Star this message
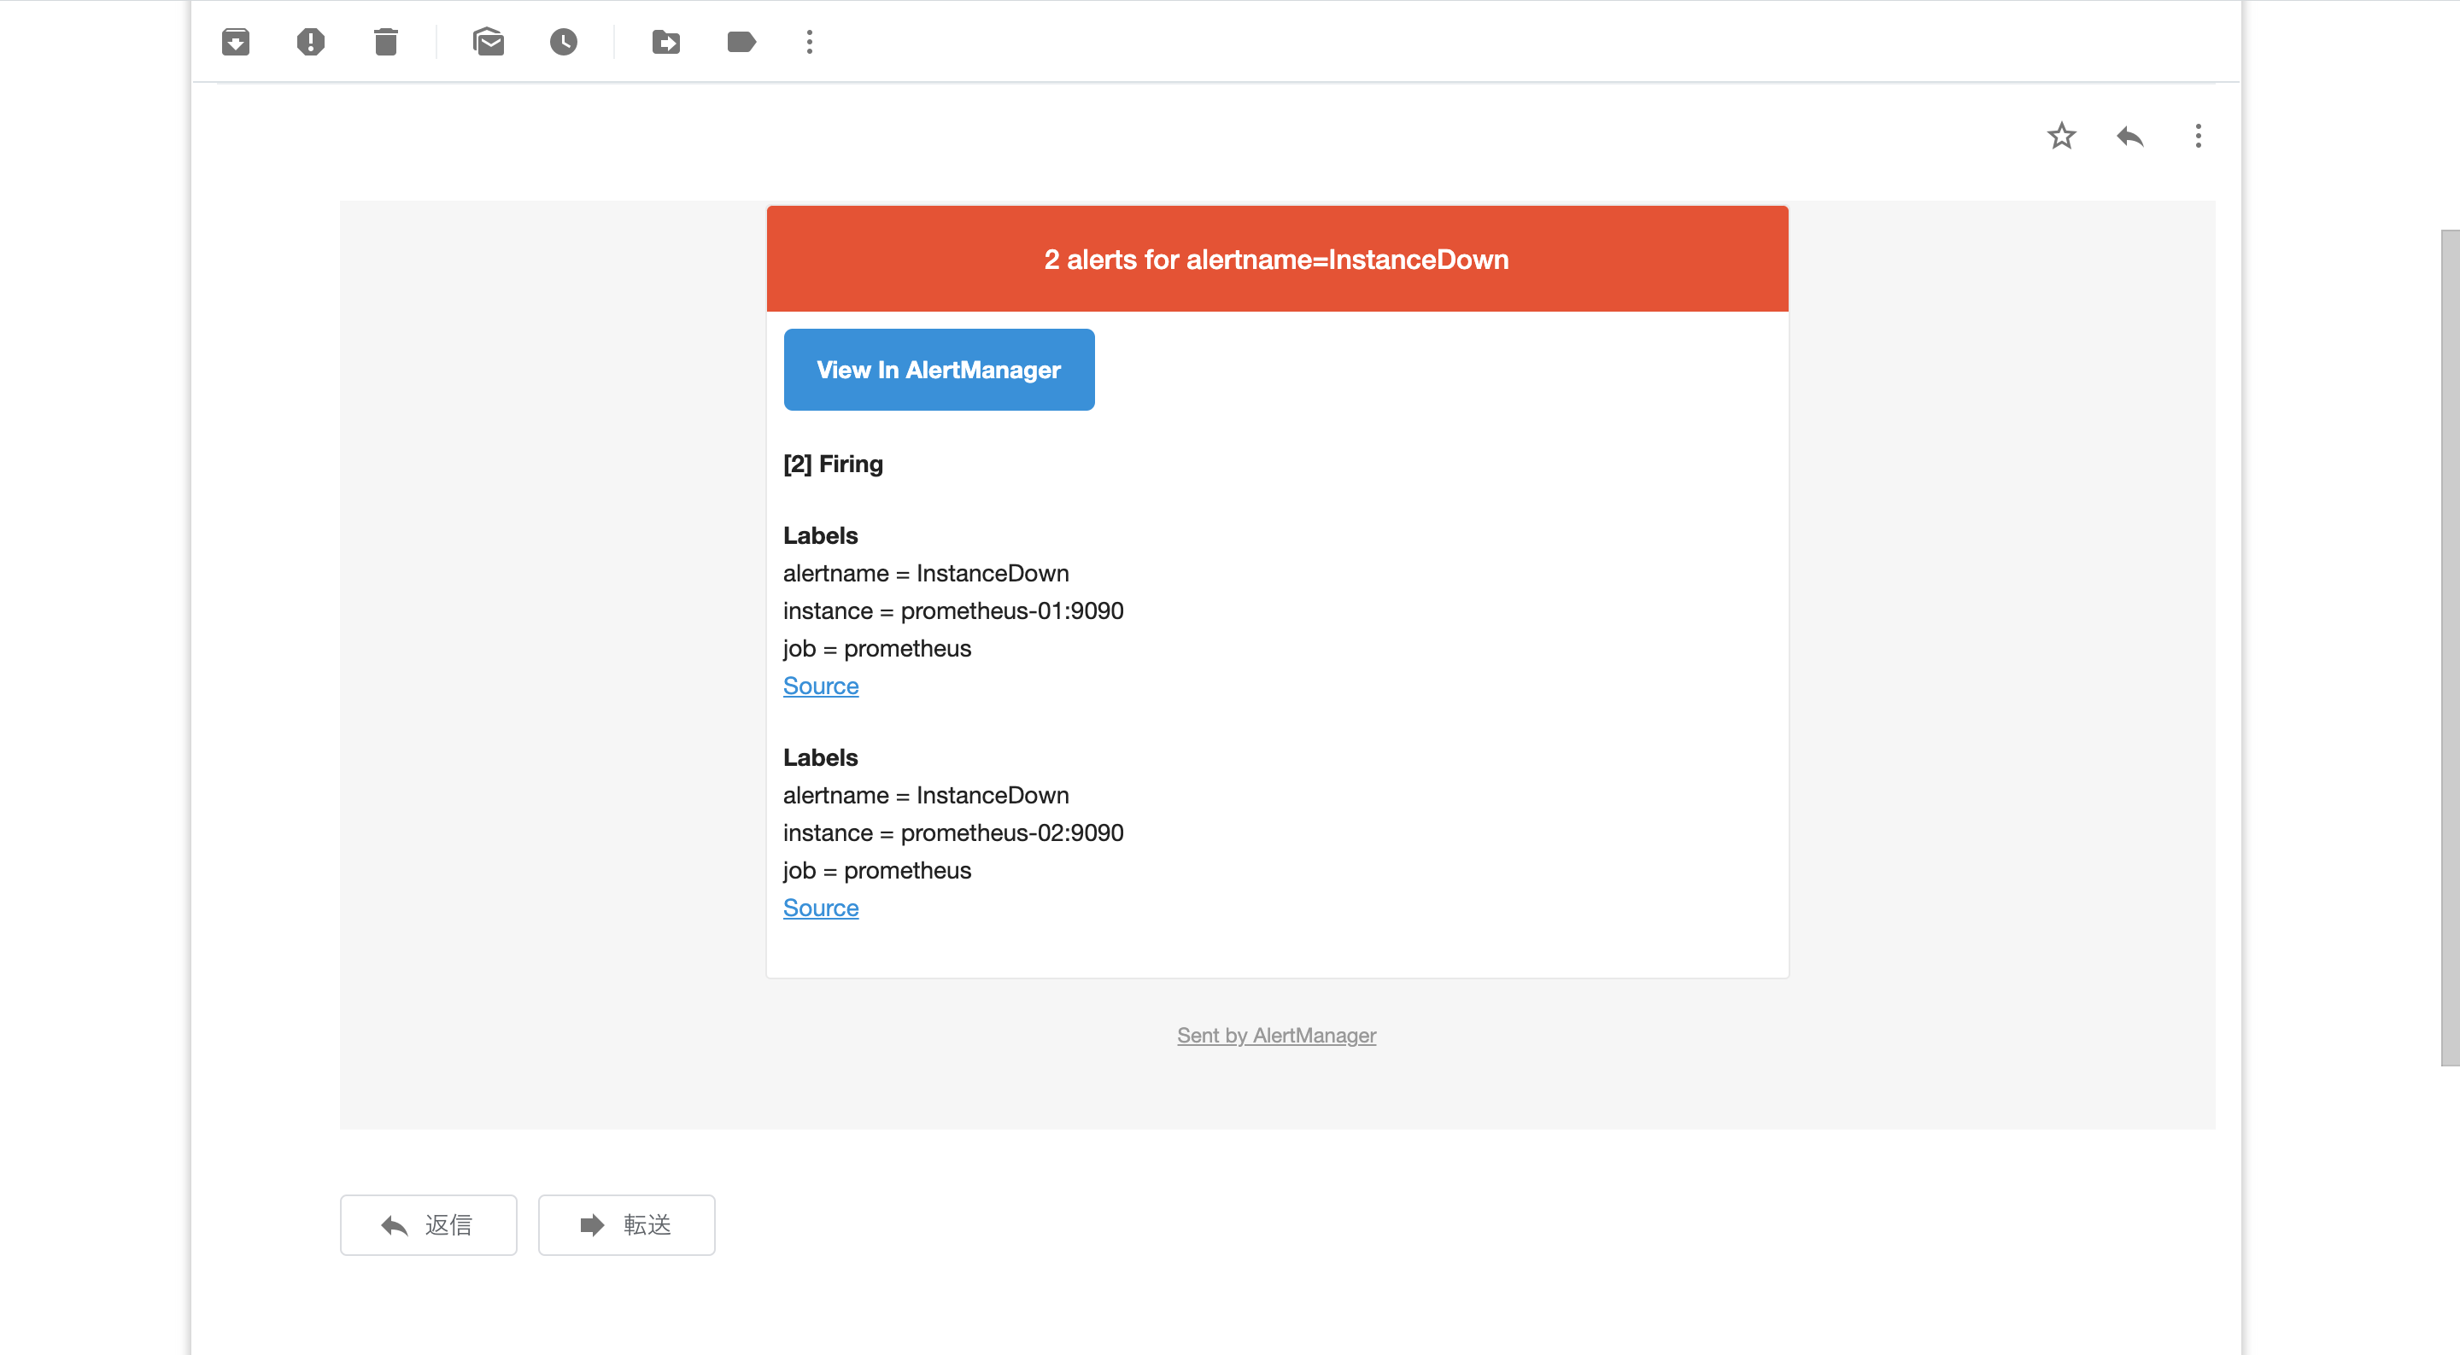Viewport: 2460px width, 1355px height. [x=2062, y=136]
